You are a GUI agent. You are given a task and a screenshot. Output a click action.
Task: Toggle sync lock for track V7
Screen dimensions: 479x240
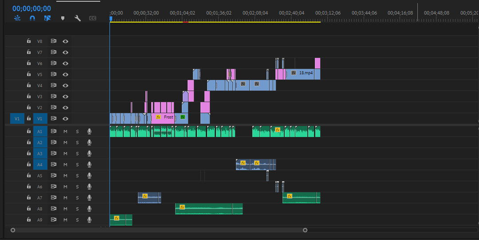[54, 52]
